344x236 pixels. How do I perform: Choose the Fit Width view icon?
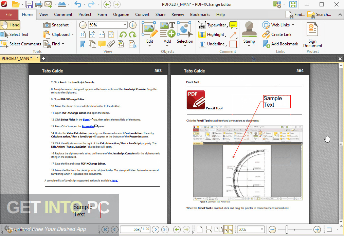coord(102,34)
